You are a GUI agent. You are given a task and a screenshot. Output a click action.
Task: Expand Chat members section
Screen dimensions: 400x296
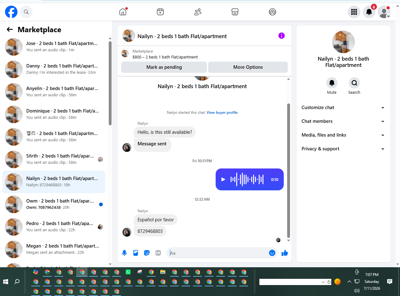343,121
